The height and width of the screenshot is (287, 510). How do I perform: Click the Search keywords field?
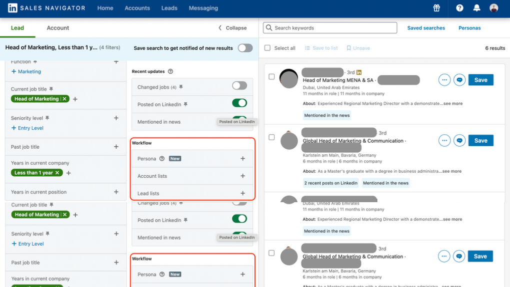330,27
